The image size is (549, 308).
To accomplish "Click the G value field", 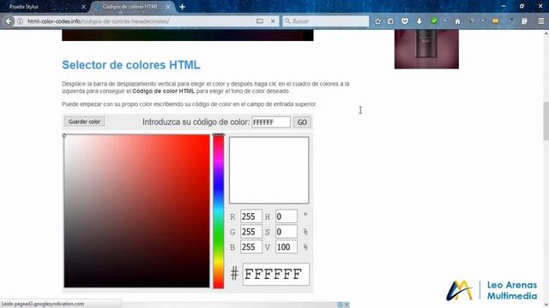I will [251, 232].
